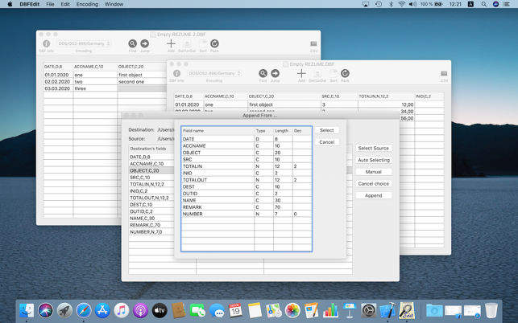Click the Cancel button in field sheet
Viewport: 518px width, 323px height.
tap(327, 142)
